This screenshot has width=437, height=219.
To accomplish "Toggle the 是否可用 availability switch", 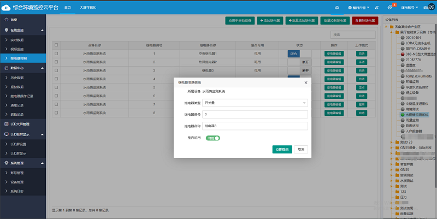I will [x=212, y=138].
